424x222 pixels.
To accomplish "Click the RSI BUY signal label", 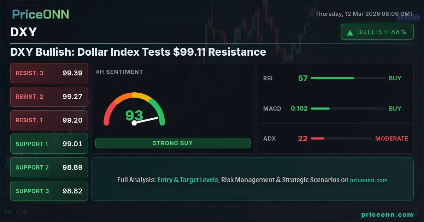I will (395, 78).
